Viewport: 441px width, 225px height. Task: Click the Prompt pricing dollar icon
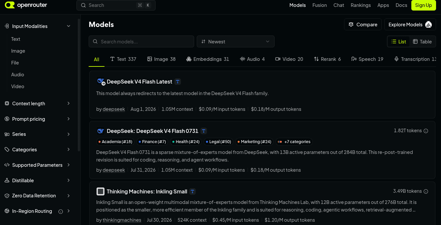(x=7, y=119)
